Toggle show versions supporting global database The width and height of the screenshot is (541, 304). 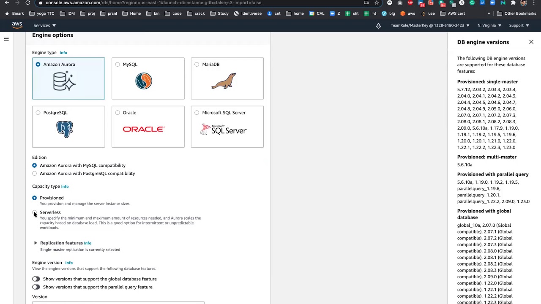pos(36,279)
